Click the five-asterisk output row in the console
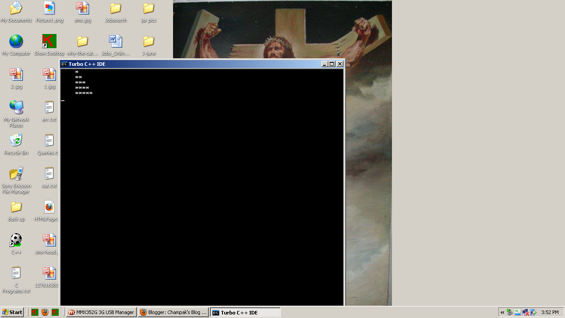565x318 pixels. pyautogui.click(x=84, y=93)
